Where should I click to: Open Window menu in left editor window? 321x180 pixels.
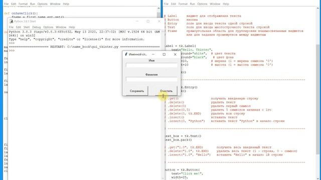(55, 4)
